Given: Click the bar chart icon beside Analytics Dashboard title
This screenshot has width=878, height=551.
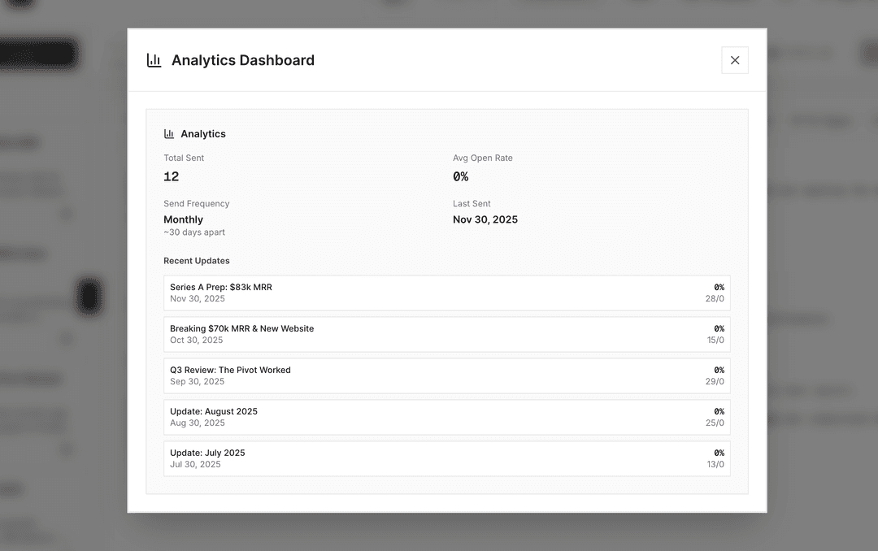Looking at the screenshot, I should pyautogui.click(x=154, y=59).
